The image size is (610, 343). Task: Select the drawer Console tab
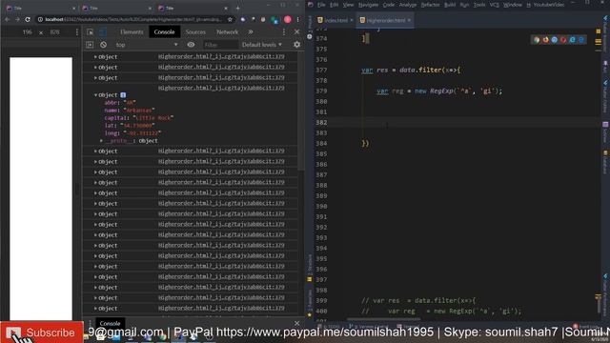coord(110,324)
